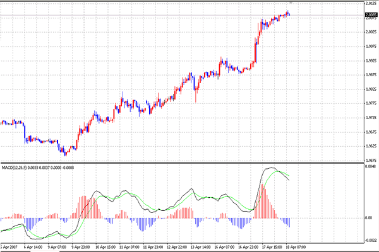This screenshot has width=379, height=252.
Task: Click the 9 Apr 23:00 date label
Action: (81, 247)
